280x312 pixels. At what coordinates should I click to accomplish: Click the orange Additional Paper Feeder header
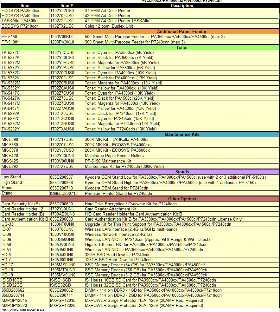click(181, 31)
